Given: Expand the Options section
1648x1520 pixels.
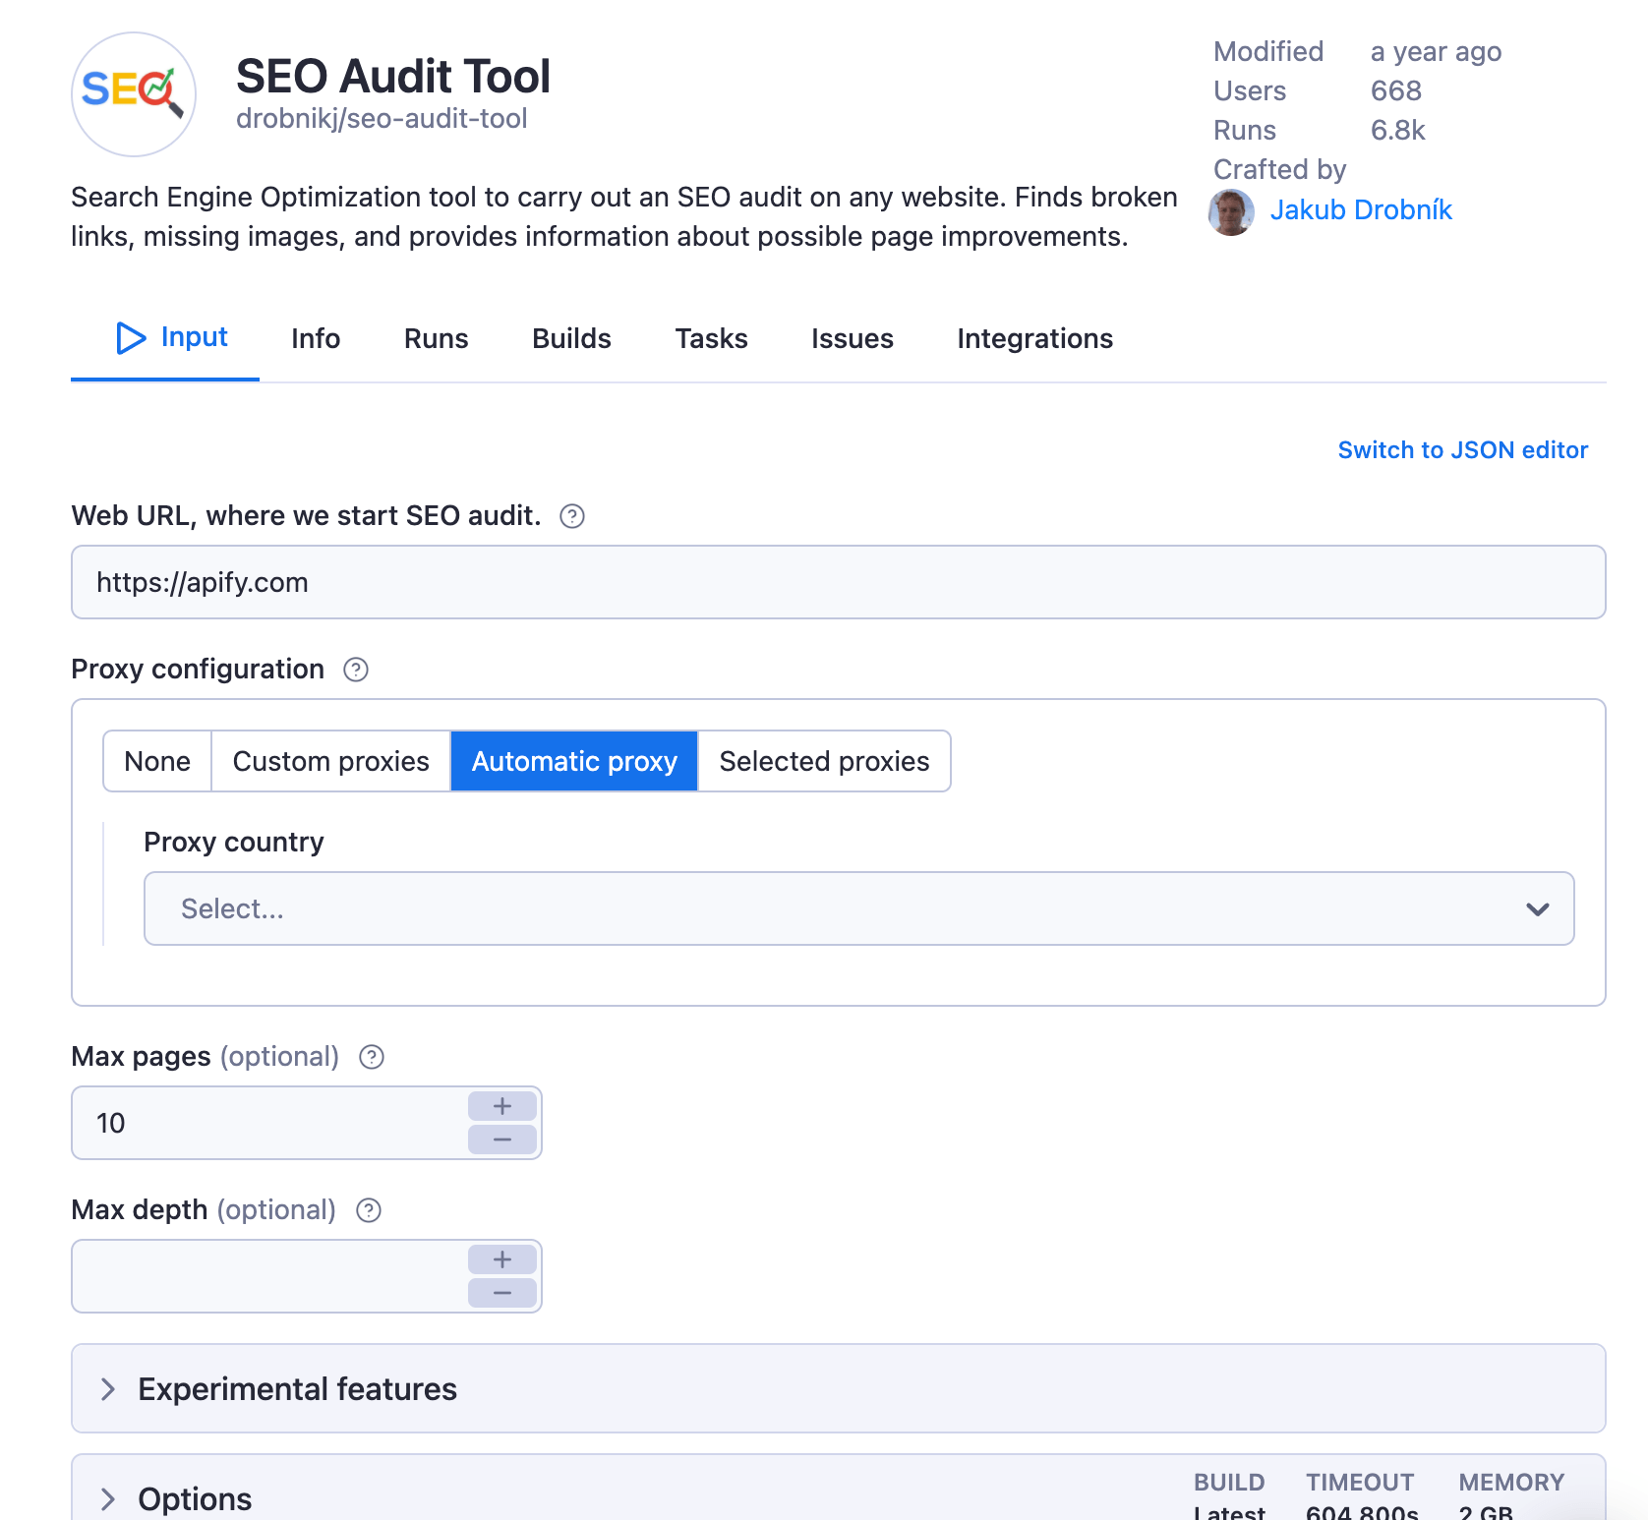Looking at the screenshot, I should pyautogui.click(x=195, y=1498).
